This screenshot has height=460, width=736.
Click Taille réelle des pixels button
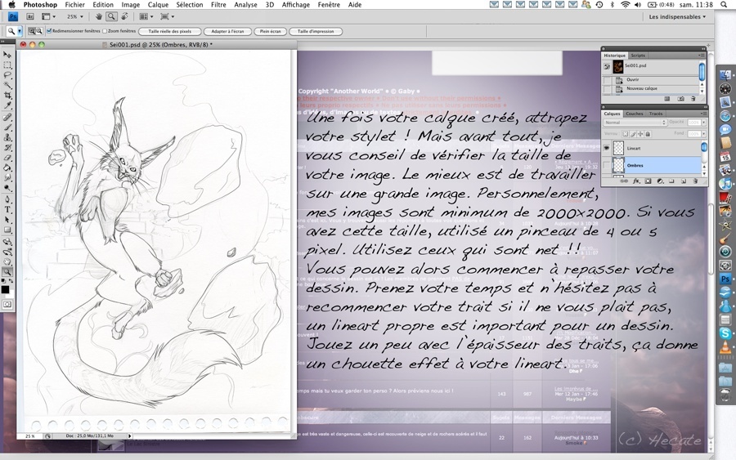click(170, 31)
